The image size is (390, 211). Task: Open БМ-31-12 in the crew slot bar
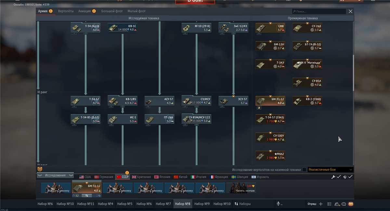pyautogui.click(x=87, y=188)
